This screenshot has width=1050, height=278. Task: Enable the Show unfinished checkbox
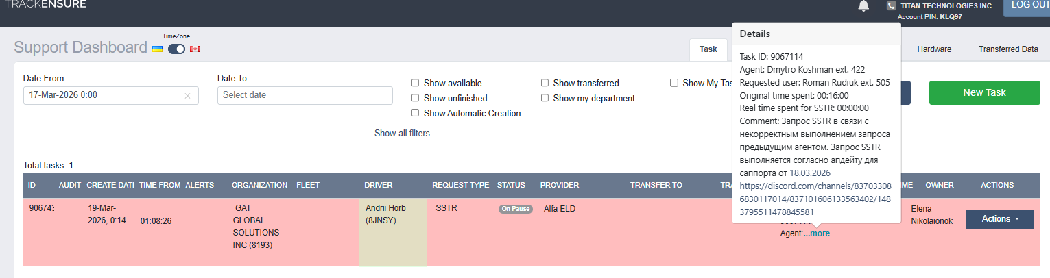pos(415,99)
